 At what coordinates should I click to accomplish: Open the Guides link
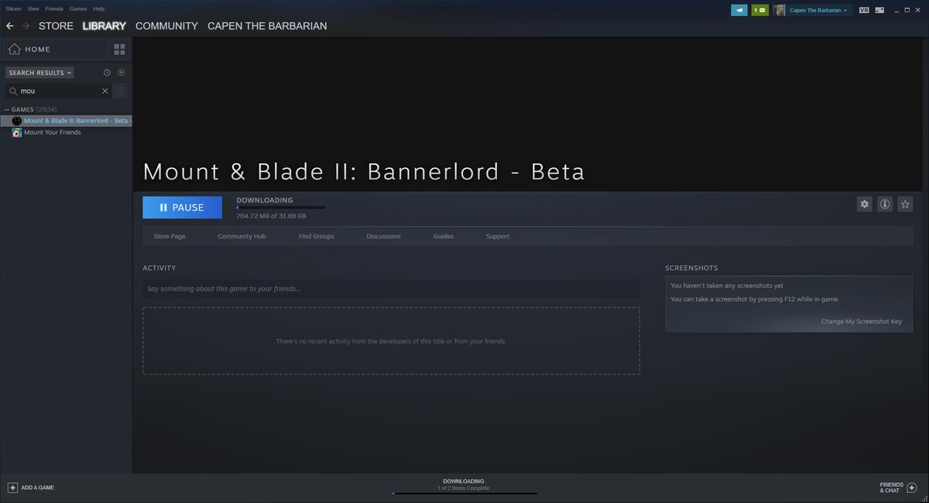coord(444,236)
